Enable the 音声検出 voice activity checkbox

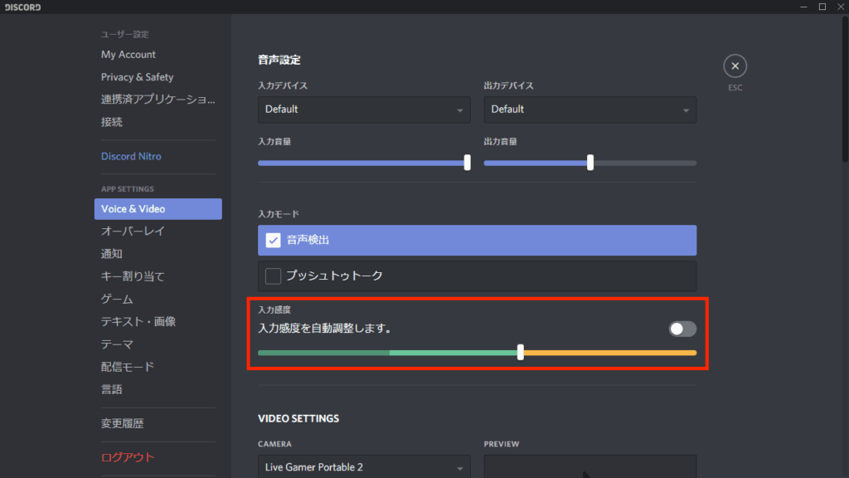(273, 241)
